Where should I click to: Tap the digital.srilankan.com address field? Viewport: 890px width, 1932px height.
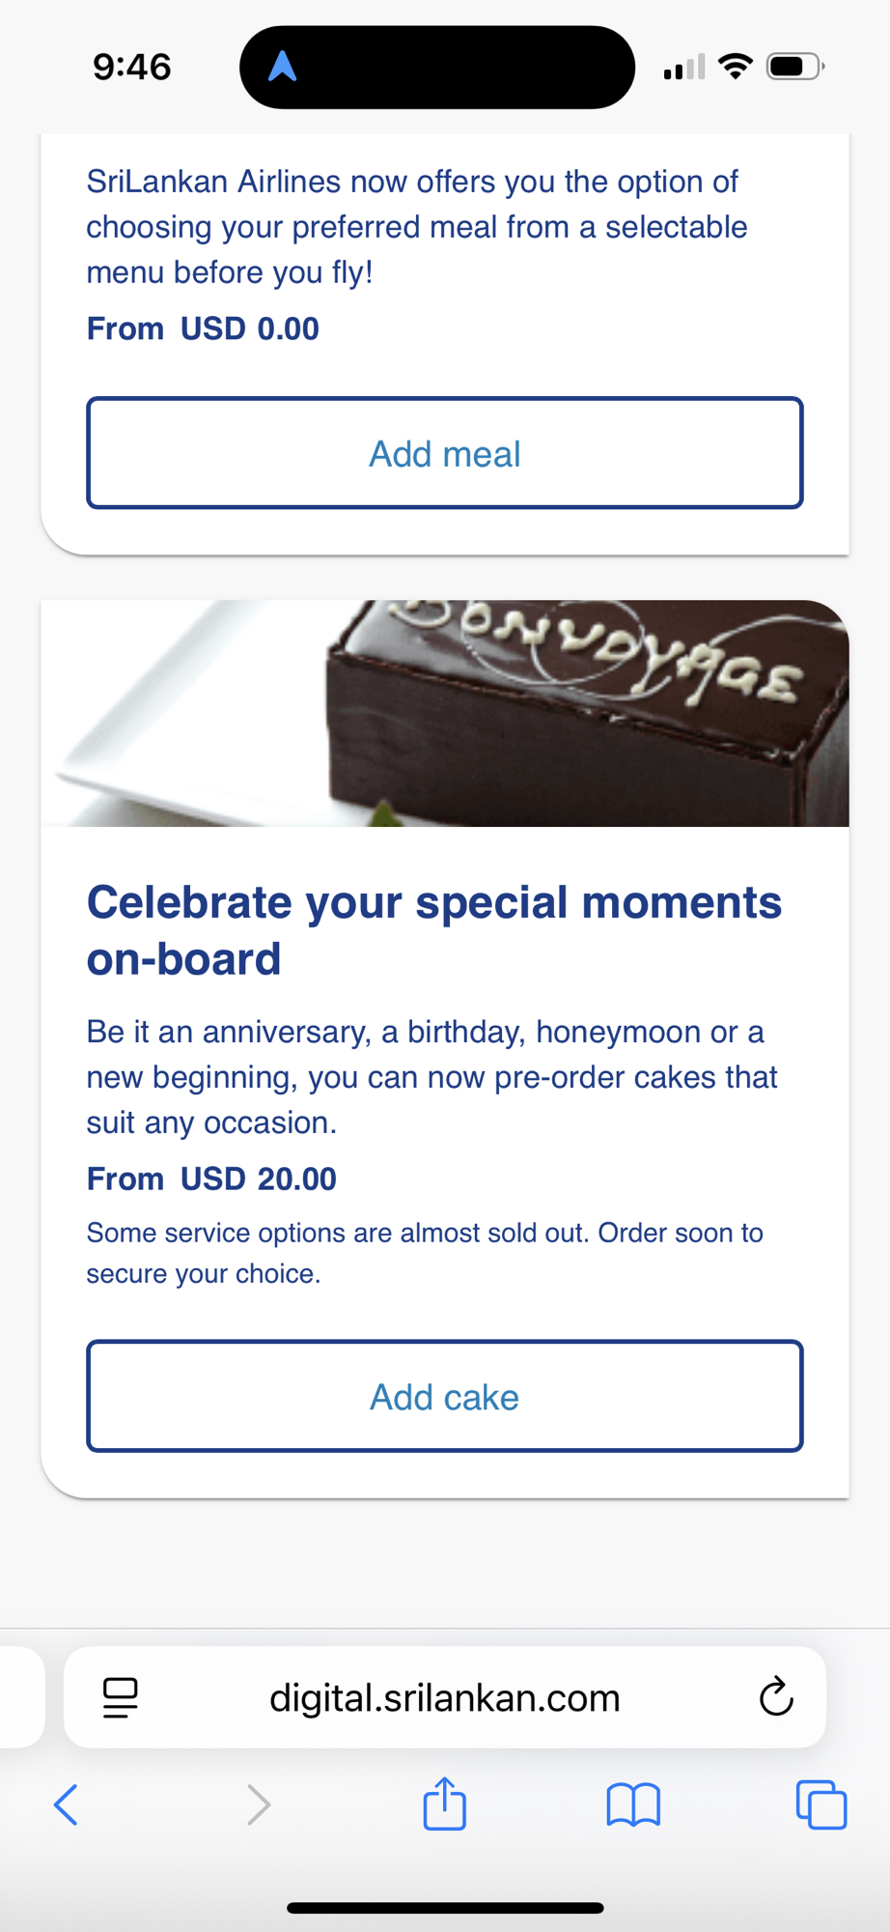click(x=444, y=1697)
